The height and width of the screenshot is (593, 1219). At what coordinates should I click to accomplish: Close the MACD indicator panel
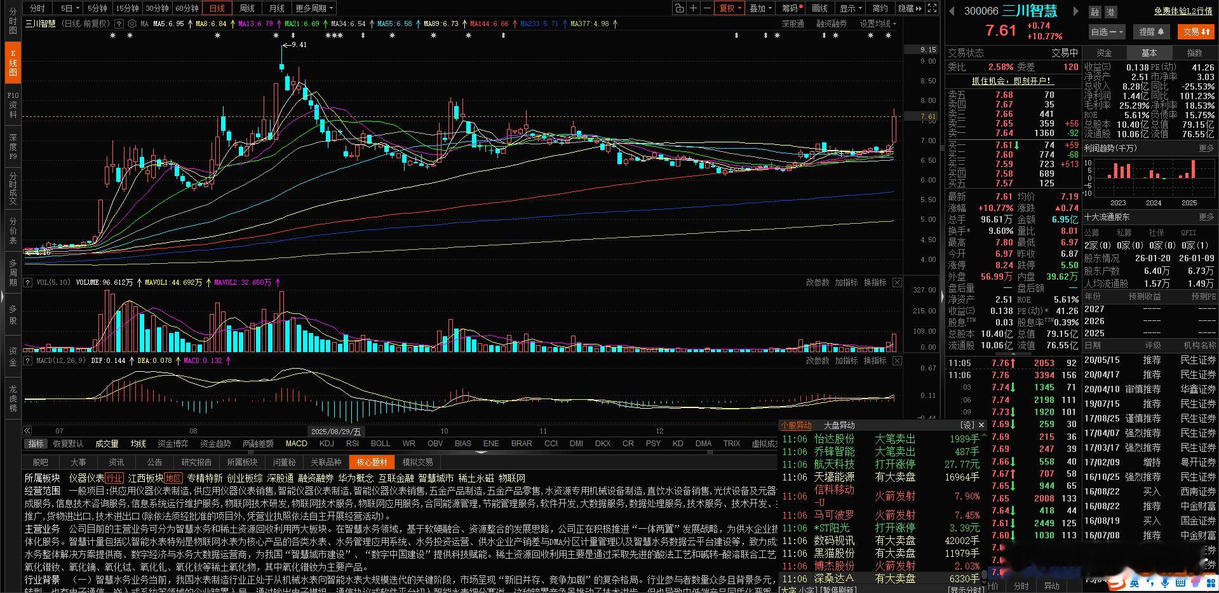(x=897, y=360)
